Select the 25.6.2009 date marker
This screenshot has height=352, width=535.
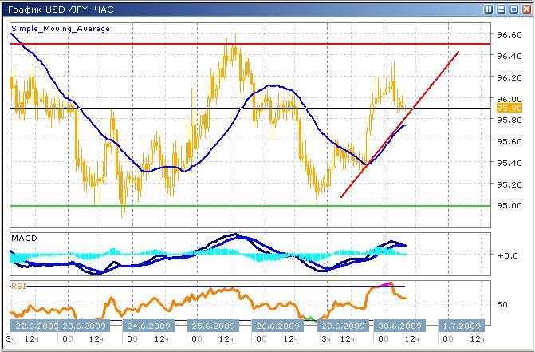tap(214, 326)
